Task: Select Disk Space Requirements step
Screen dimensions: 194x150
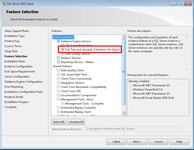Action: [x=20, y=71]
